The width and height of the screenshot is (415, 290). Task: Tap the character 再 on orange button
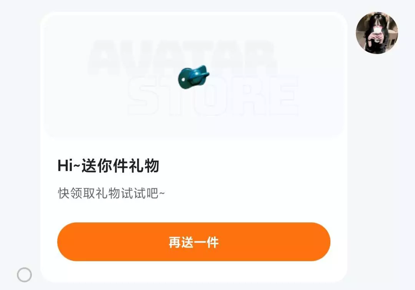click(175, 242)
